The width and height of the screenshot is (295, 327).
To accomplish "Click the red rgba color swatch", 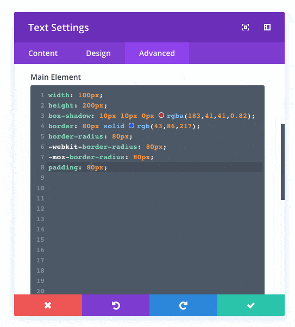I will coord(161,115).
